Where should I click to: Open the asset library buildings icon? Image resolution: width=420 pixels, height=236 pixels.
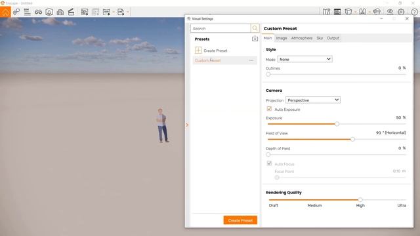60,12
